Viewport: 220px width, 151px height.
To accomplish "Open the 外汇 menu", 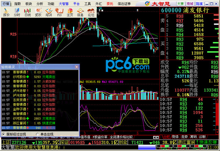I will [99, 4].
